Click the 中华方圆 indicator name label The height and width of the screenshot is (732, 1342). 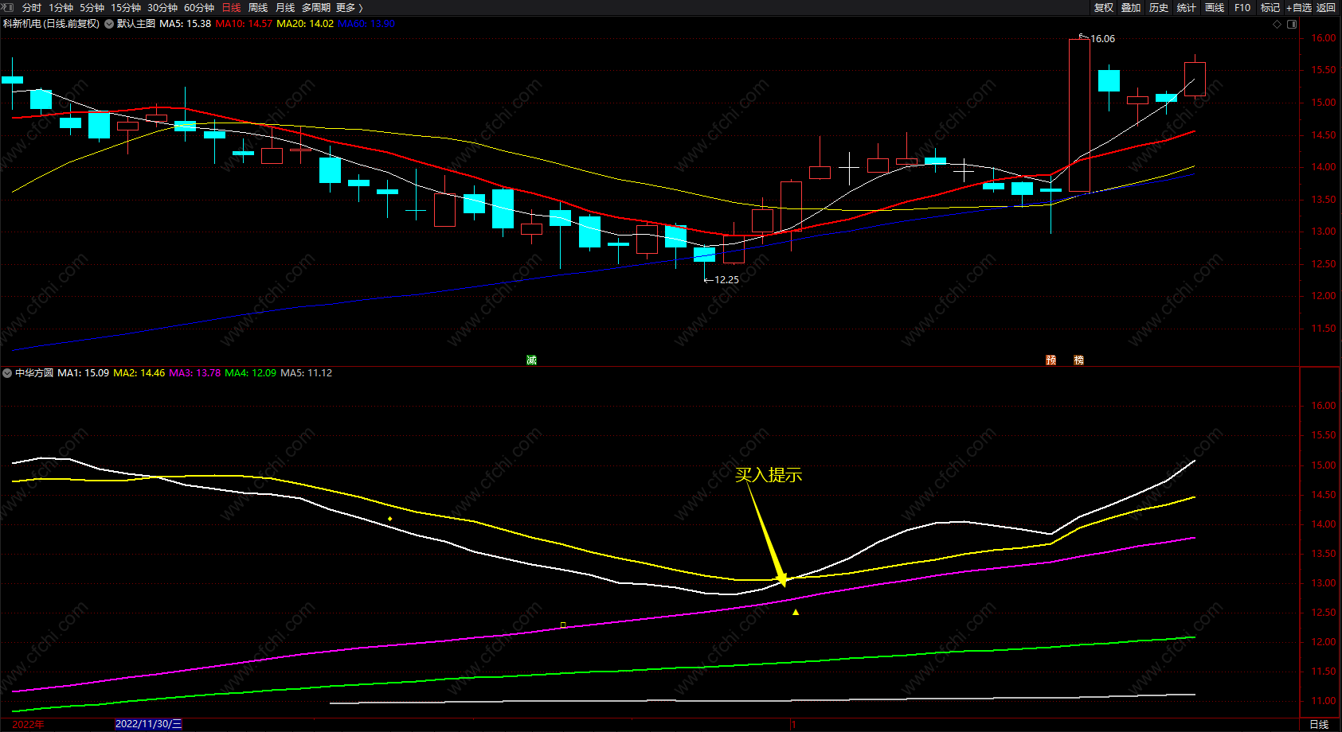tap(34, 373)
